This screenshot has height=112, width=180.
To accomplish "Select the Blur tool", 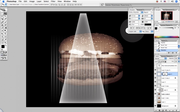I will click(x=2, y=30).
